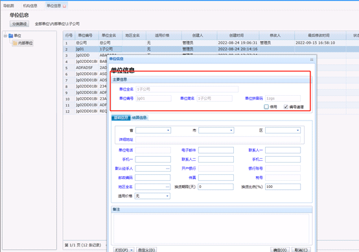Select the 基础信息 tab in dialog
The width and height of the screenshot is (359, 252).
coord(121,118)
